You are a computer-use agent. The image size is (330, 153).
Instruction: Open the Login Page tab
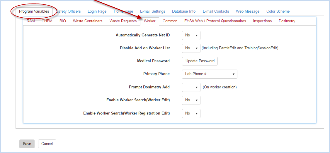click(x=97, y=11)
